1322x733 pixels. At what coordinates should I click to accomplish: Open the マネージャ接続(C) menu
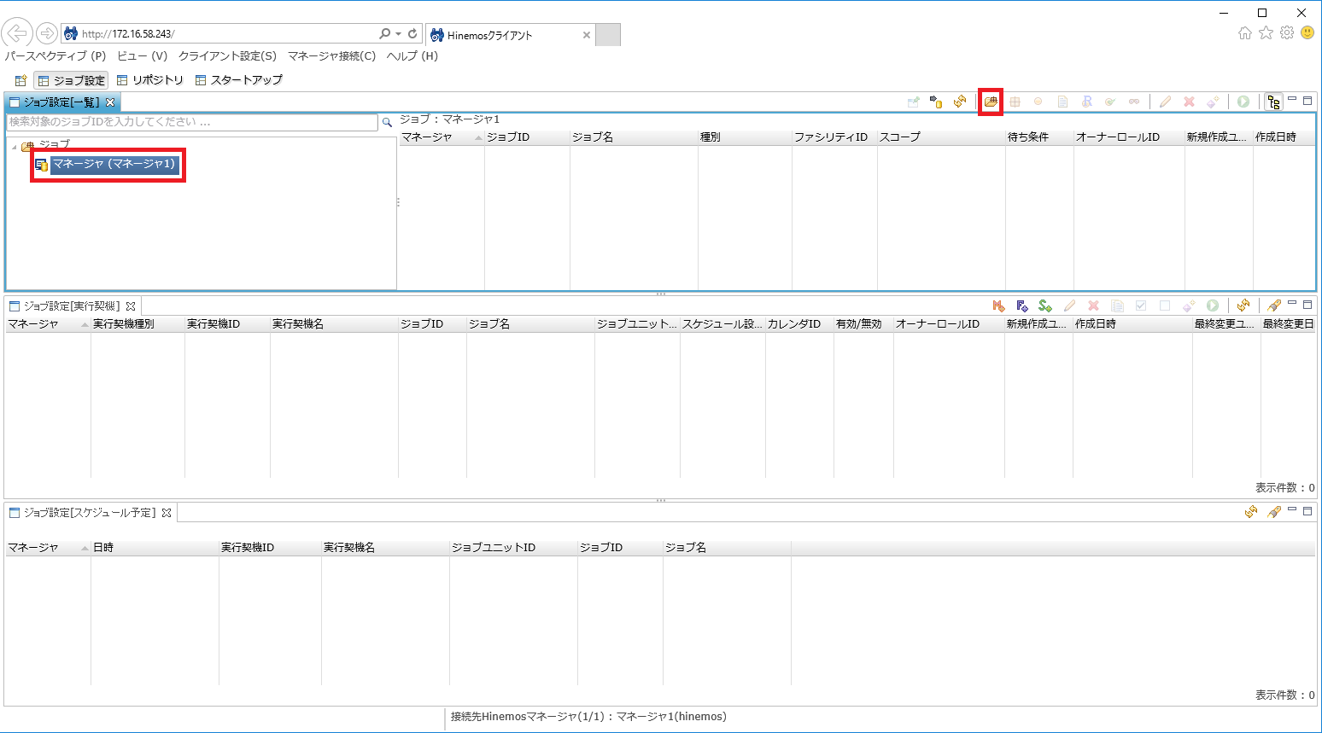pos(331,55)
